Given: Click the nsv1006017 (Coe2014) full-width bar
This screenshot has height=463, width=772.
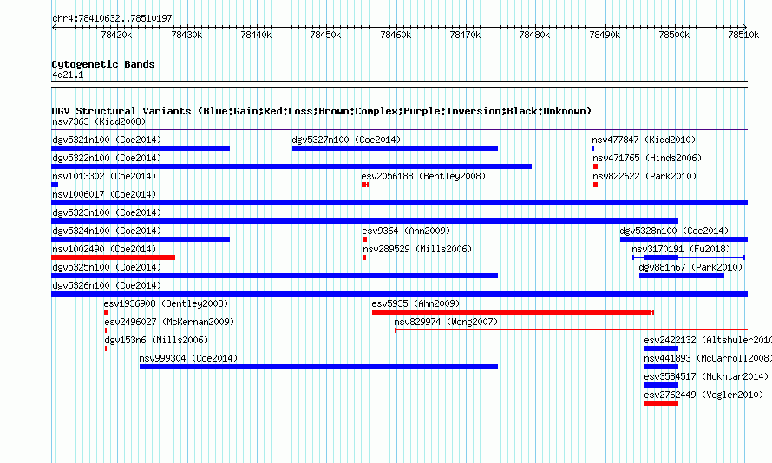Looking at the screenshot, I should pos(399,203).
